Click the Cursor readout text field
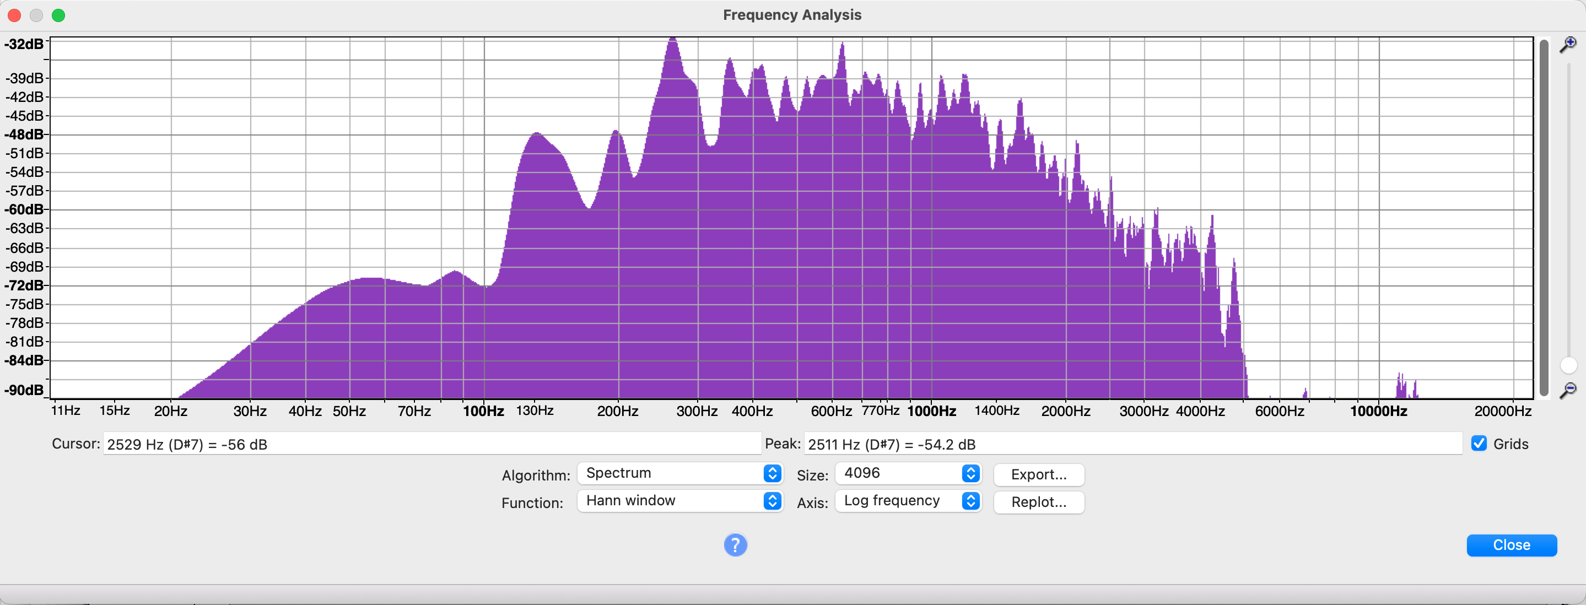Image resolution: width=1586 pixels, height=605 pixels. pos(431,444)
